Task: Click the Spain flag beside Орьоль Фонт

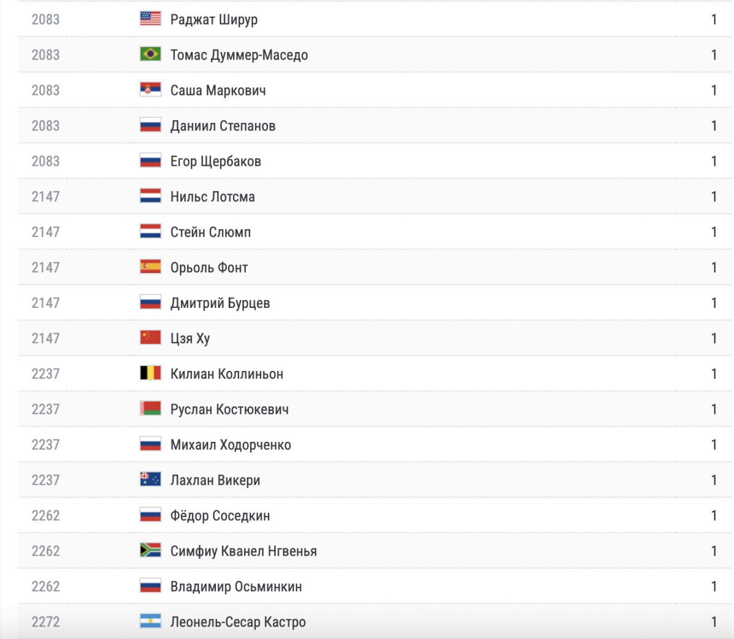Action: coord(150,267)
